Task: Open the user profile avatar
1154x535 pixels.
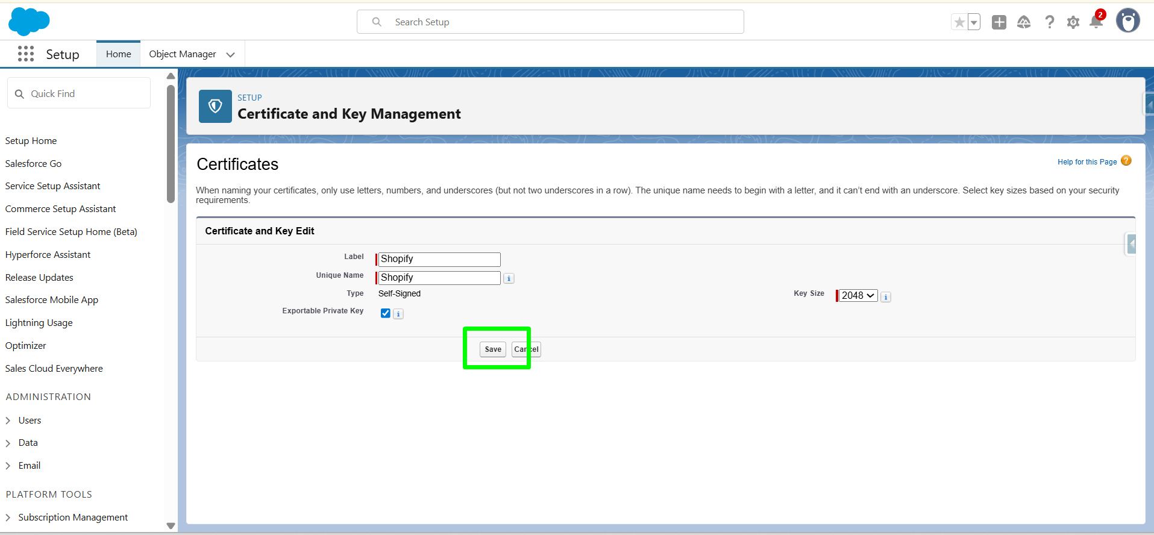Action: point(1128,21)
